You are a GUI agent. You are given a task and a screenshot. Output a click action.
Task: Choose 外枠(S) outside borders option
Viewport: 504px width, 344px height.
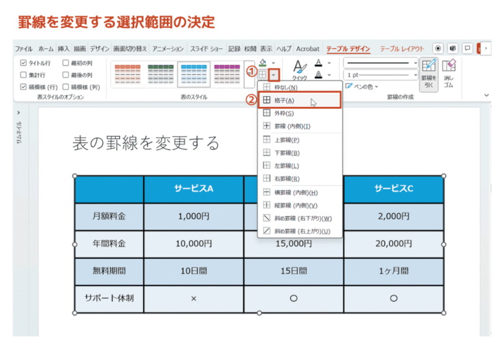tap(299, 113)
